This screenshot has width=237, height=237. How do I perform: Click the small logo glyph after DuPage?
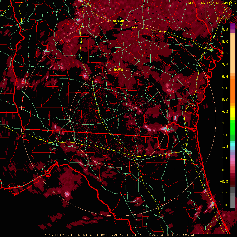coord(235,3)
